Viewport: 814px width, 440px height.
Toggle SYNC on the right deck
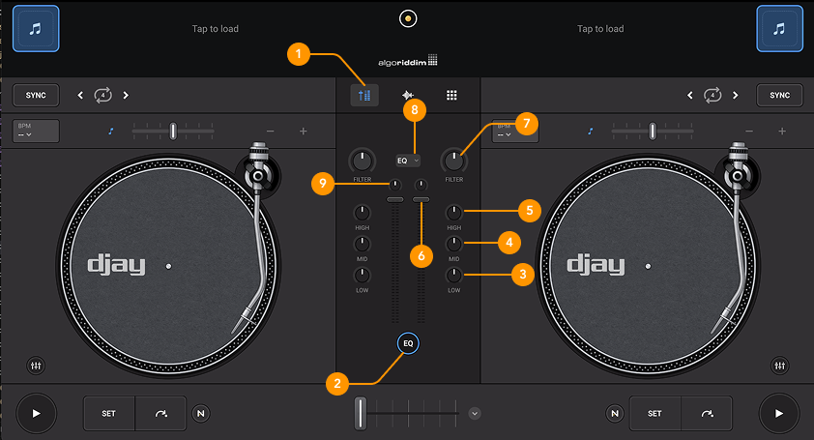[x=779, y=95]
